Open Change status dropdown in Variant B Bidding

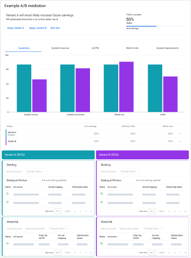pyautogui.click(x=130, y=171)
